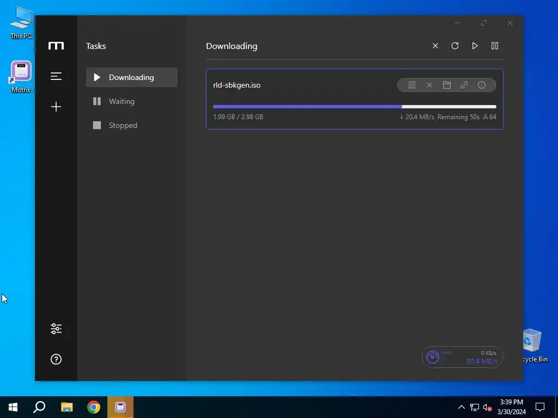This screenshot has width=558, height=418.
Task: Refresh the downloading task list
Action: (455, 46)
